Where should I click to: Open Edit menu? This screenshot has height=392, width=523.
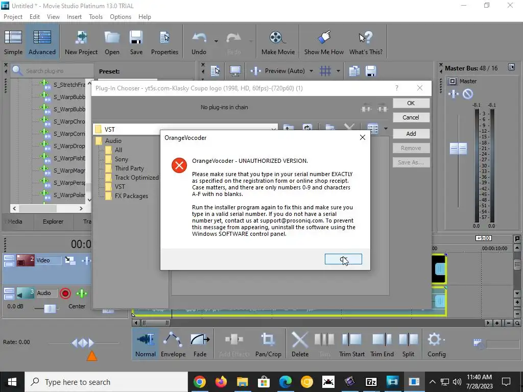point(34,17)
